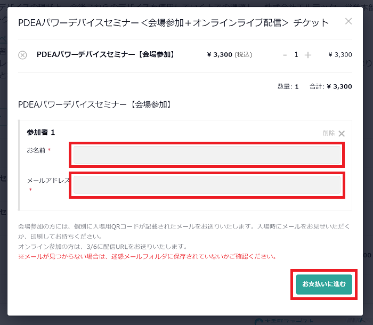Click the メールアドレス email input field
This screenshot has width=373, height=325.
pos(207,185)
